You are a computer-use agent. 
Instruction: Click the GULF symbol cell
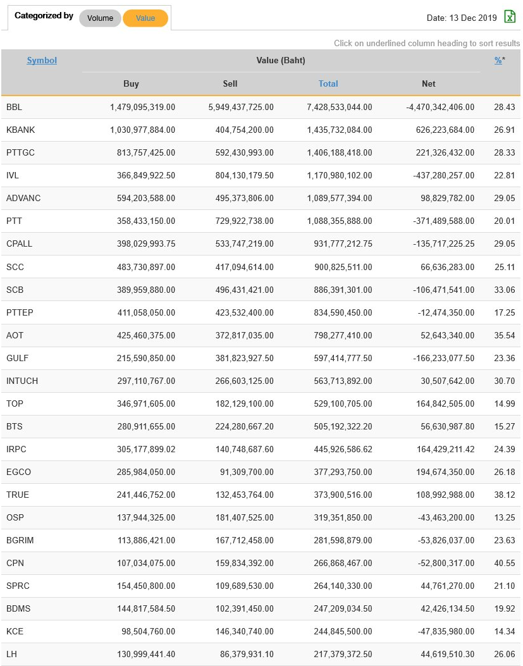click(x=17, y=358)
